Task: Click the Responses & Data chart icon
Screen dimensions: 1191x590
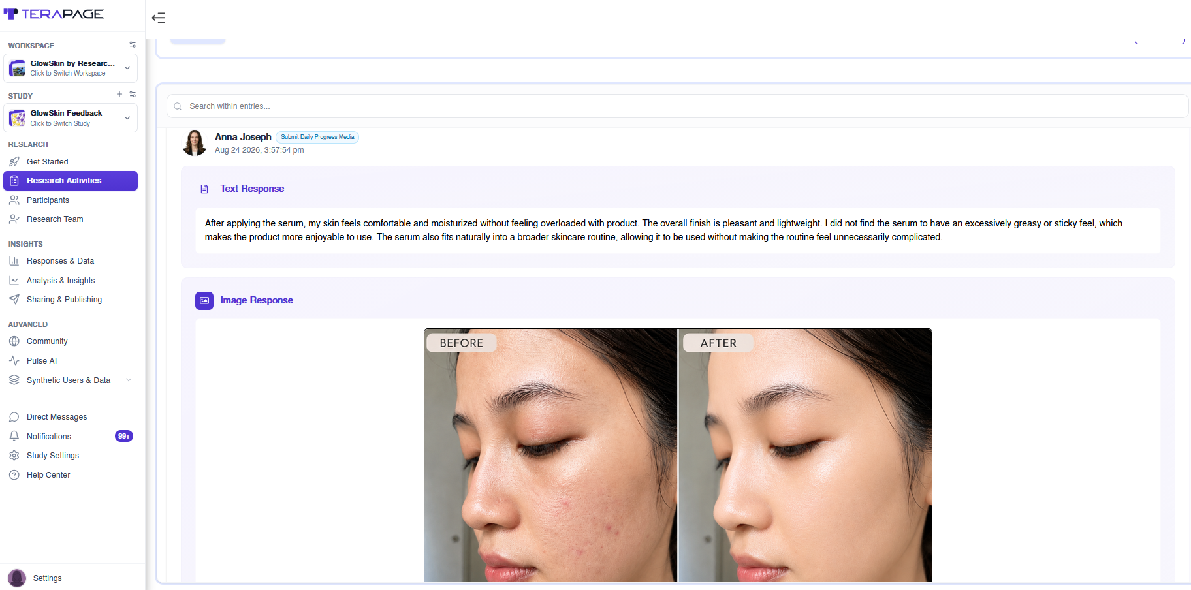Action: 14,261
